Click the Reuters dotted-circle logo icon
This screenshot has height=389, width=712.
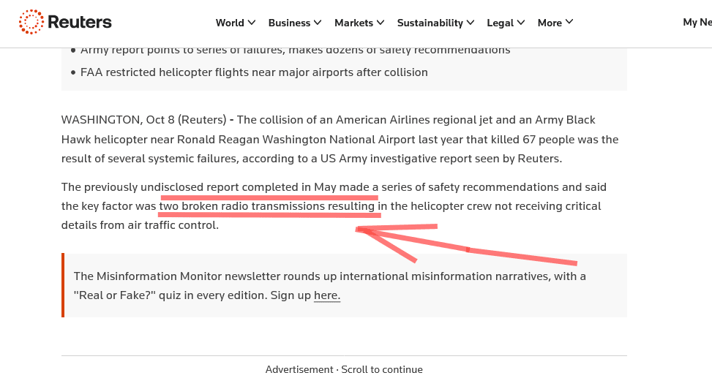31,22
